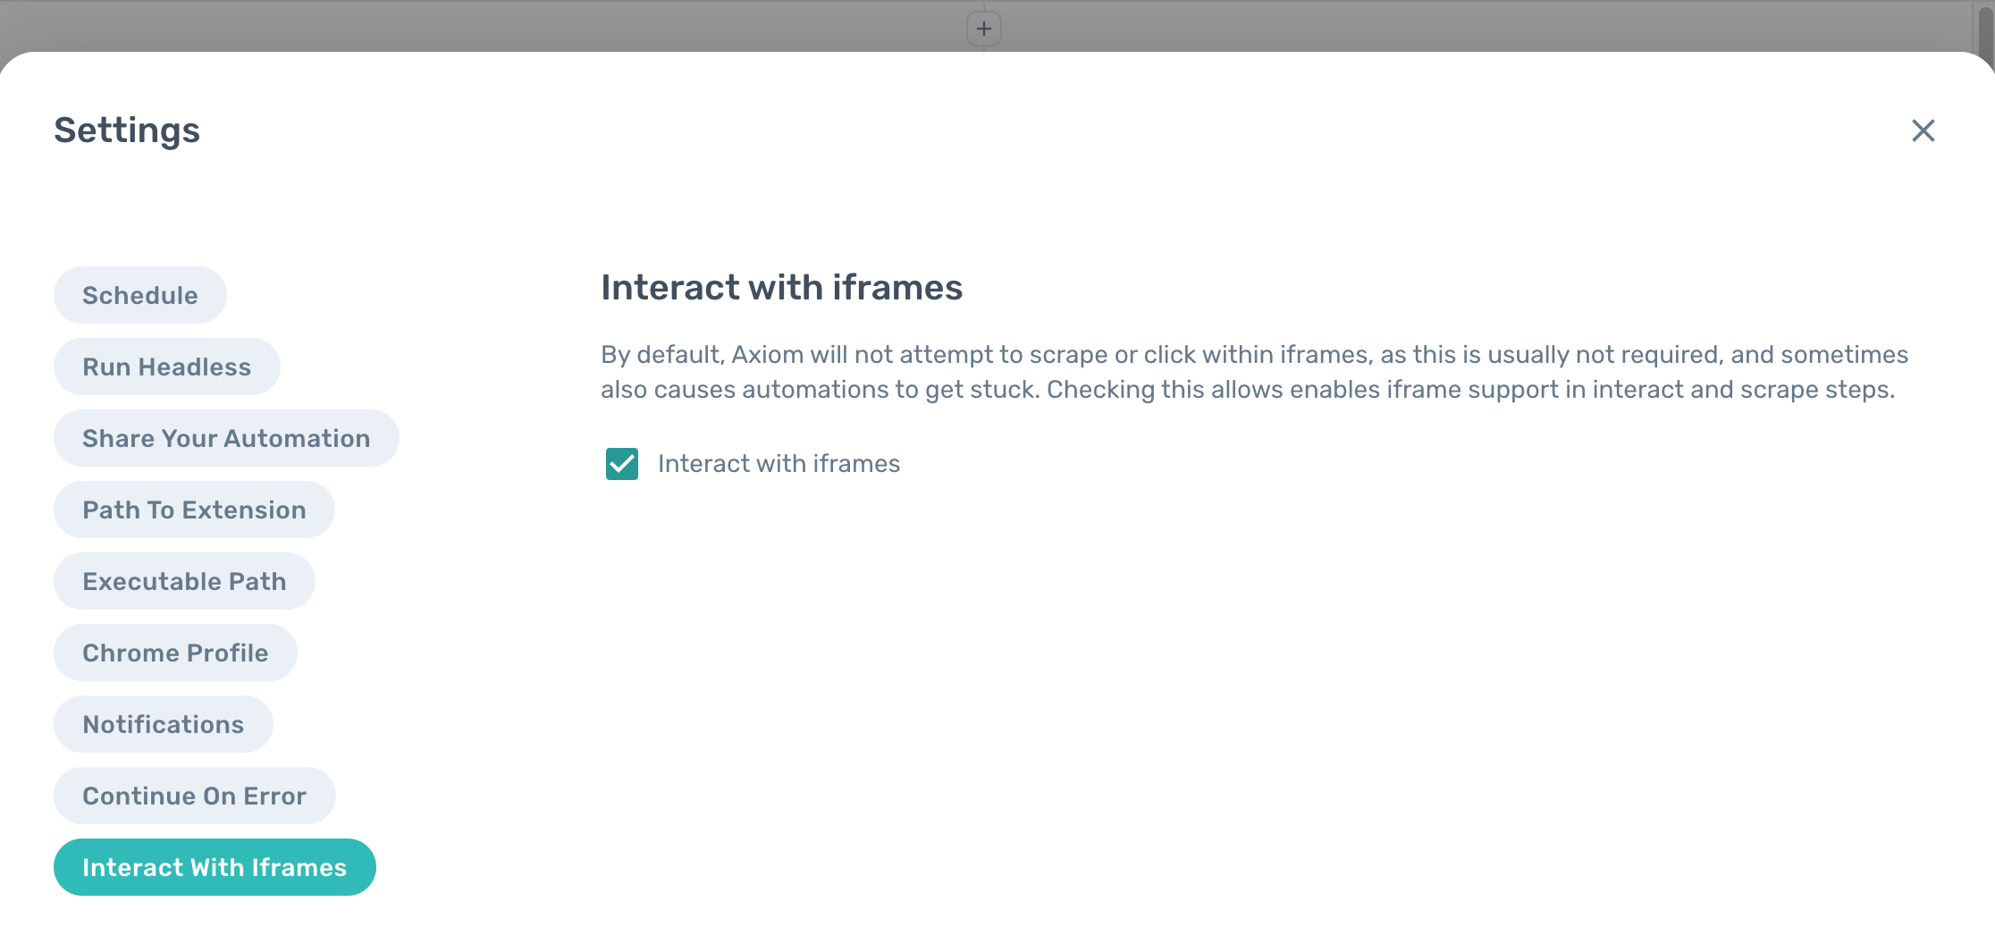Close the Settings dialog with the X icon
Viewport: 1995px width, 944px height.
1923,131
